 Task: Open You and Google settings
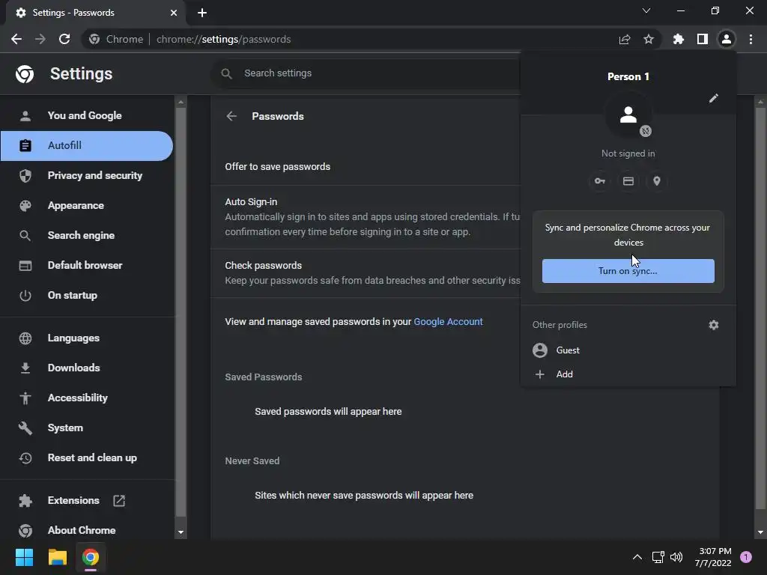[87, 116]
